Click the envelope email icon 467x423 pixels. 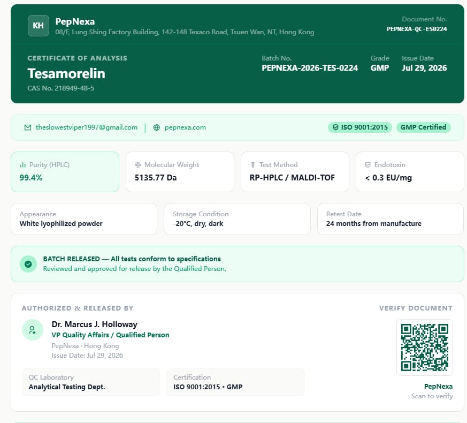click(x=28, y=127)
